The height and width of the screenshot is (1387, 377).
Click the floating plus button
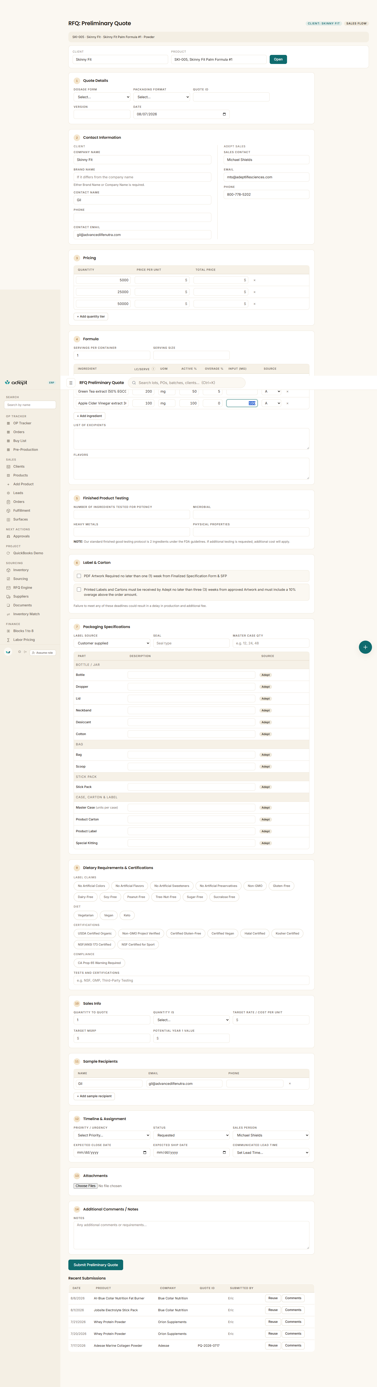coord(365,647)
